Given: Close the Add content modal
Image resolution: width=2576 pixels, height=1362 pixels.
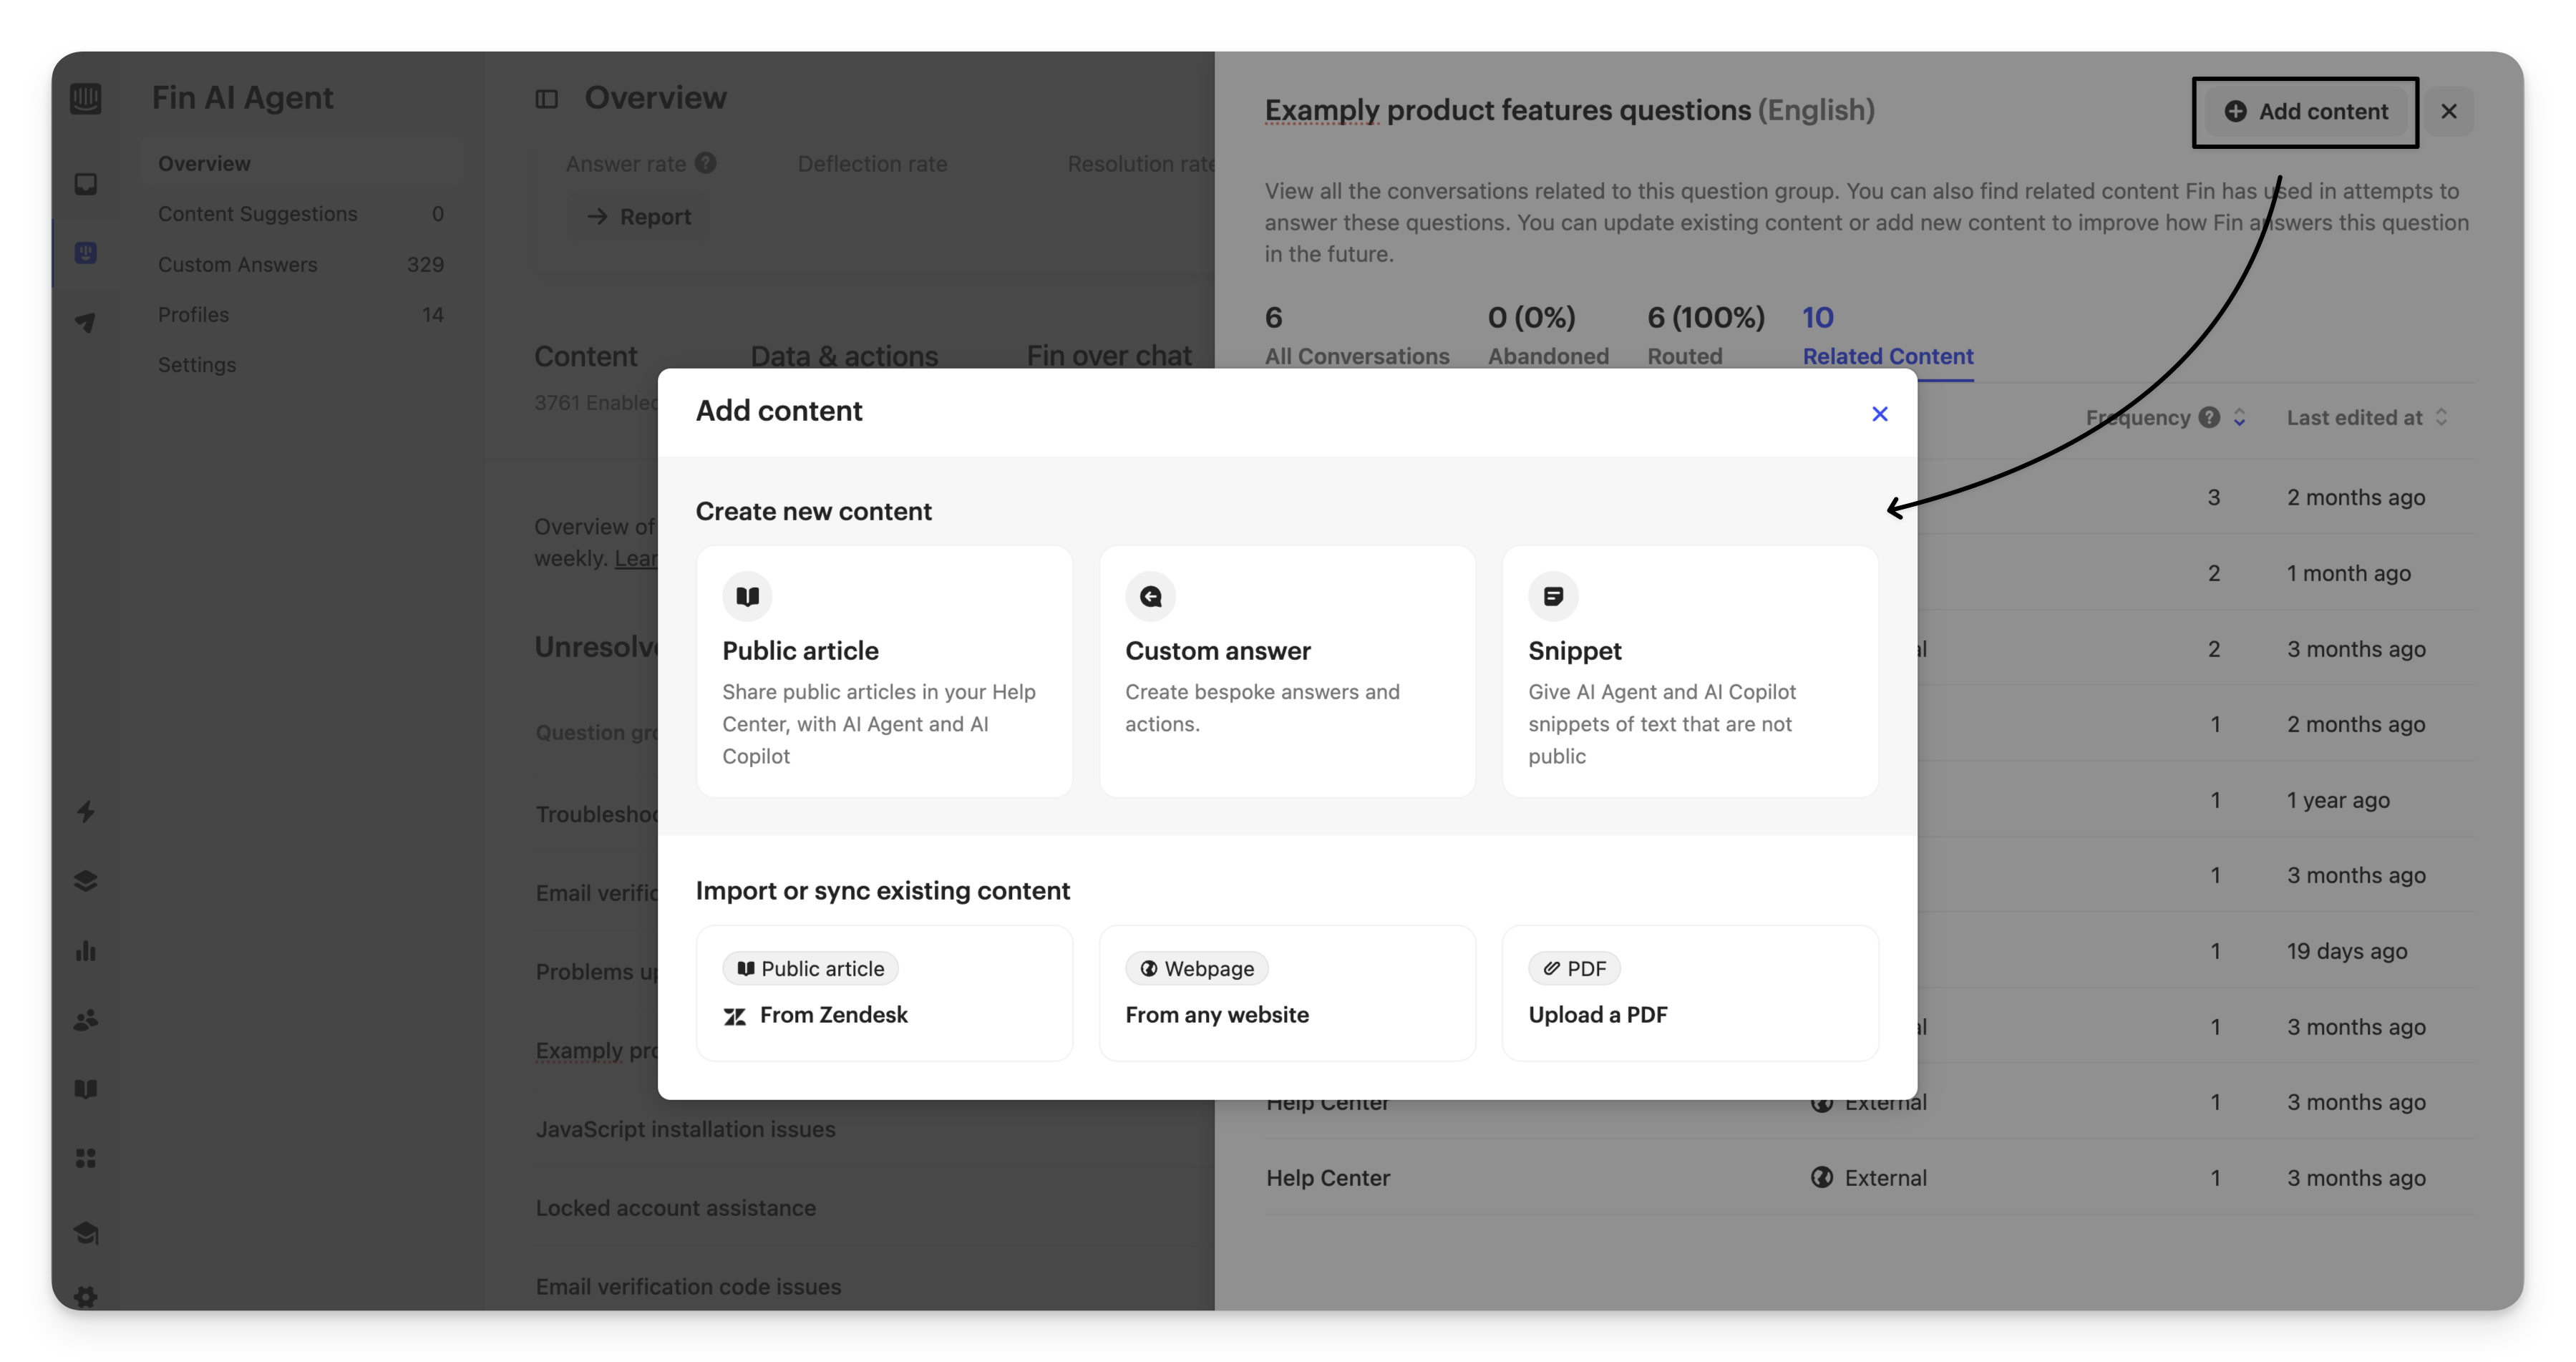Looking at the screenshot, I should 1879,414.
